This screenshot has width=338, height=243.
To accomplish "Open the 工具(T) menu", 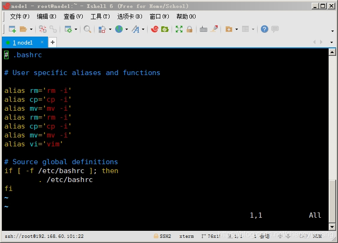I will [x=100, y=16].
